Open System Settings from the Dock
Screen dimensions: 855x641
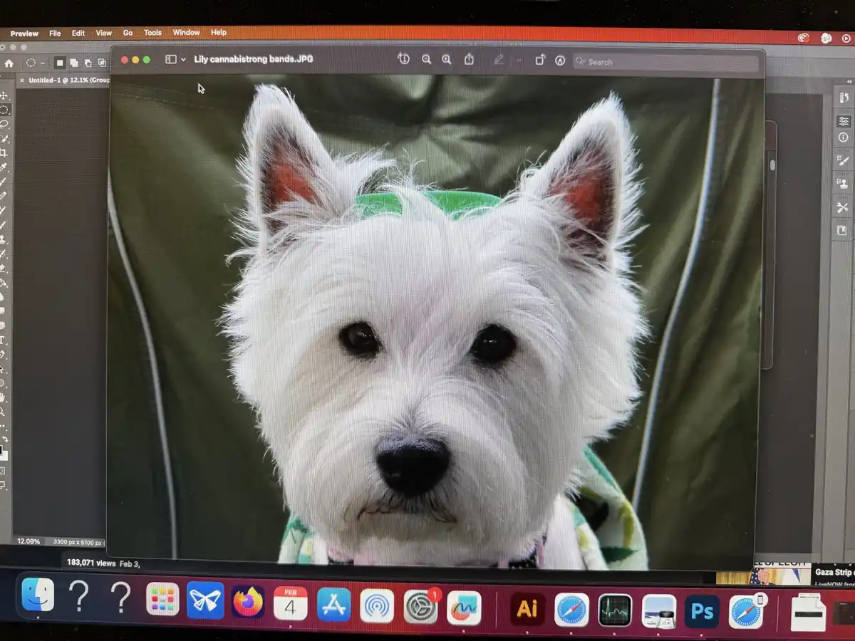[421, 607]
